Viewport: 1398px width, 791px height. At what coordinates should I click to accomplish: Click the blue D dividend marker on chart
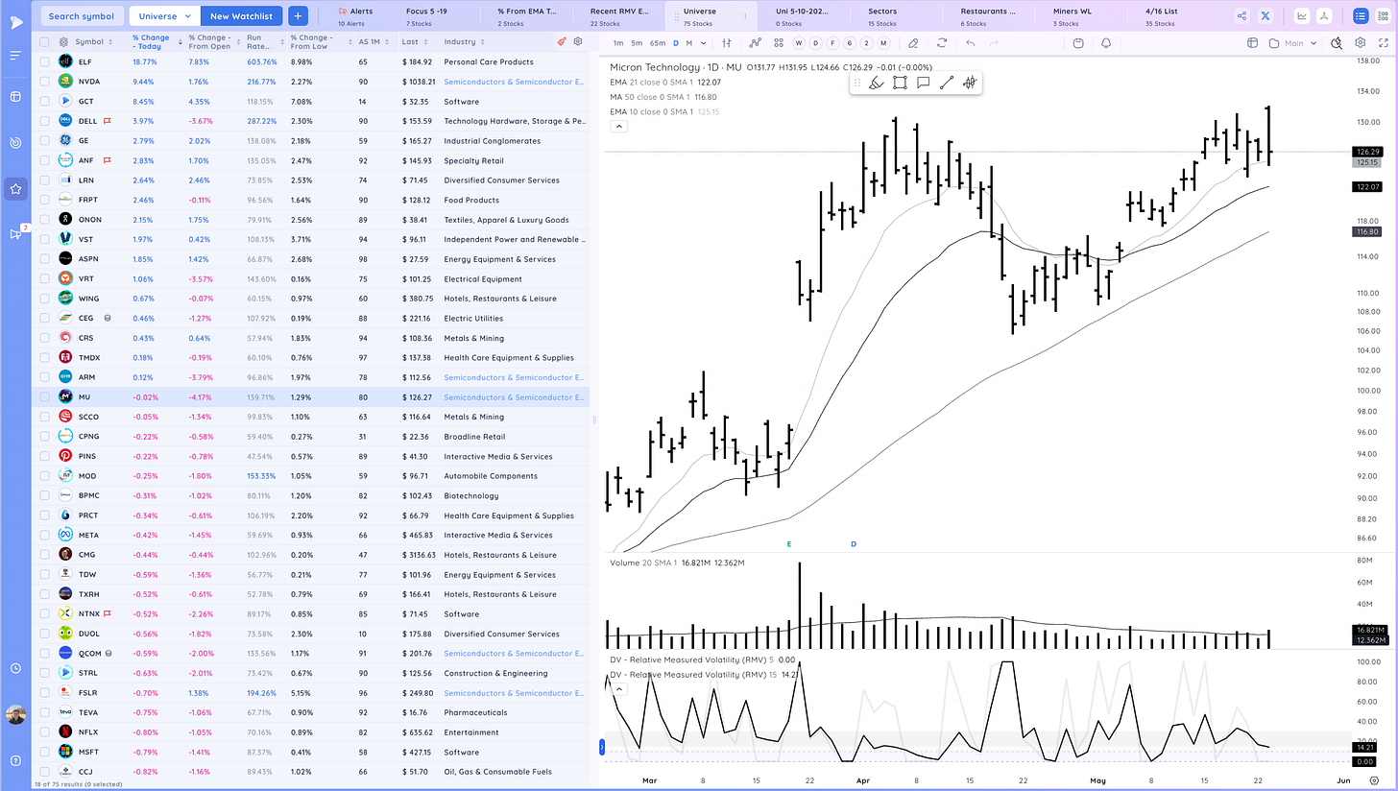853,544
